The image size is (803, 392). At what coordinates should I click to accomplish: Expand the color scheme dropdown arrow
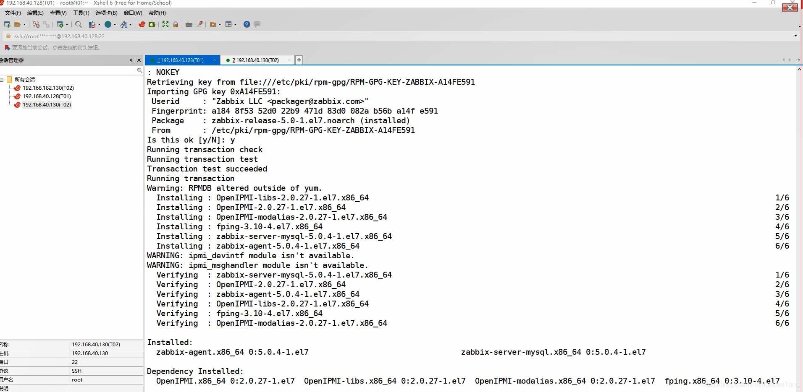coord(99,24)
